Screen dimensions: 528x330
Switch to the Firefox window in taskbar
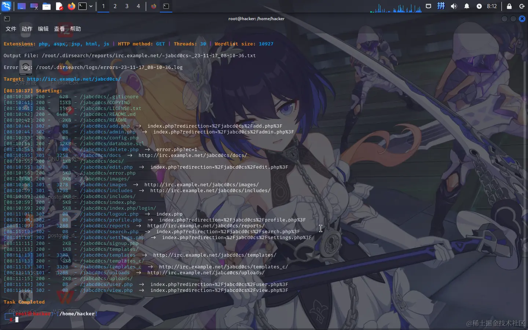154,6
